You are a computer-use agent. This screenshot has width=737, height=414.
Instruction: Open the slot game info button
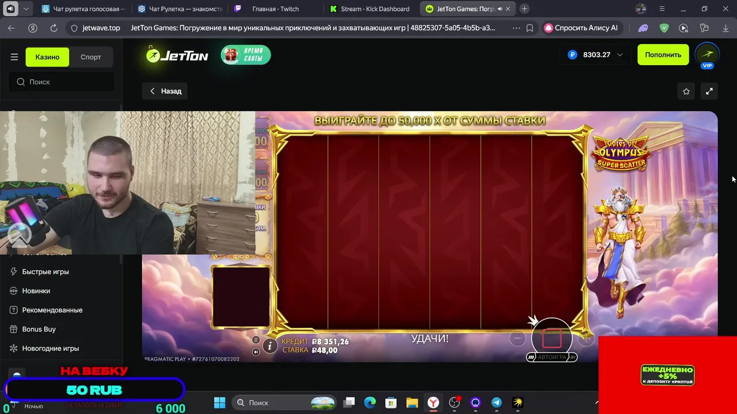coord(269,346)
